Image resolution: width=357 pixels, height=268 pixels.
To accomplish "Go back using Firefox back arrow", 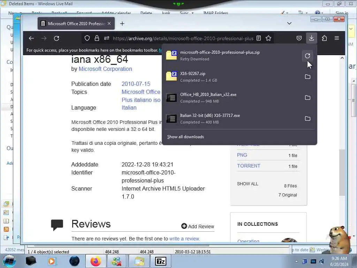I will [31, 38].
